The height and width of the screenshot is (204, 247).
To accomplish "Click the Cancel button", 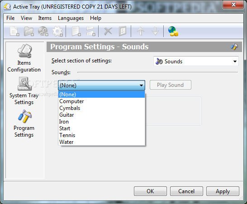I will pyautogui.click(x=186, y=191).
